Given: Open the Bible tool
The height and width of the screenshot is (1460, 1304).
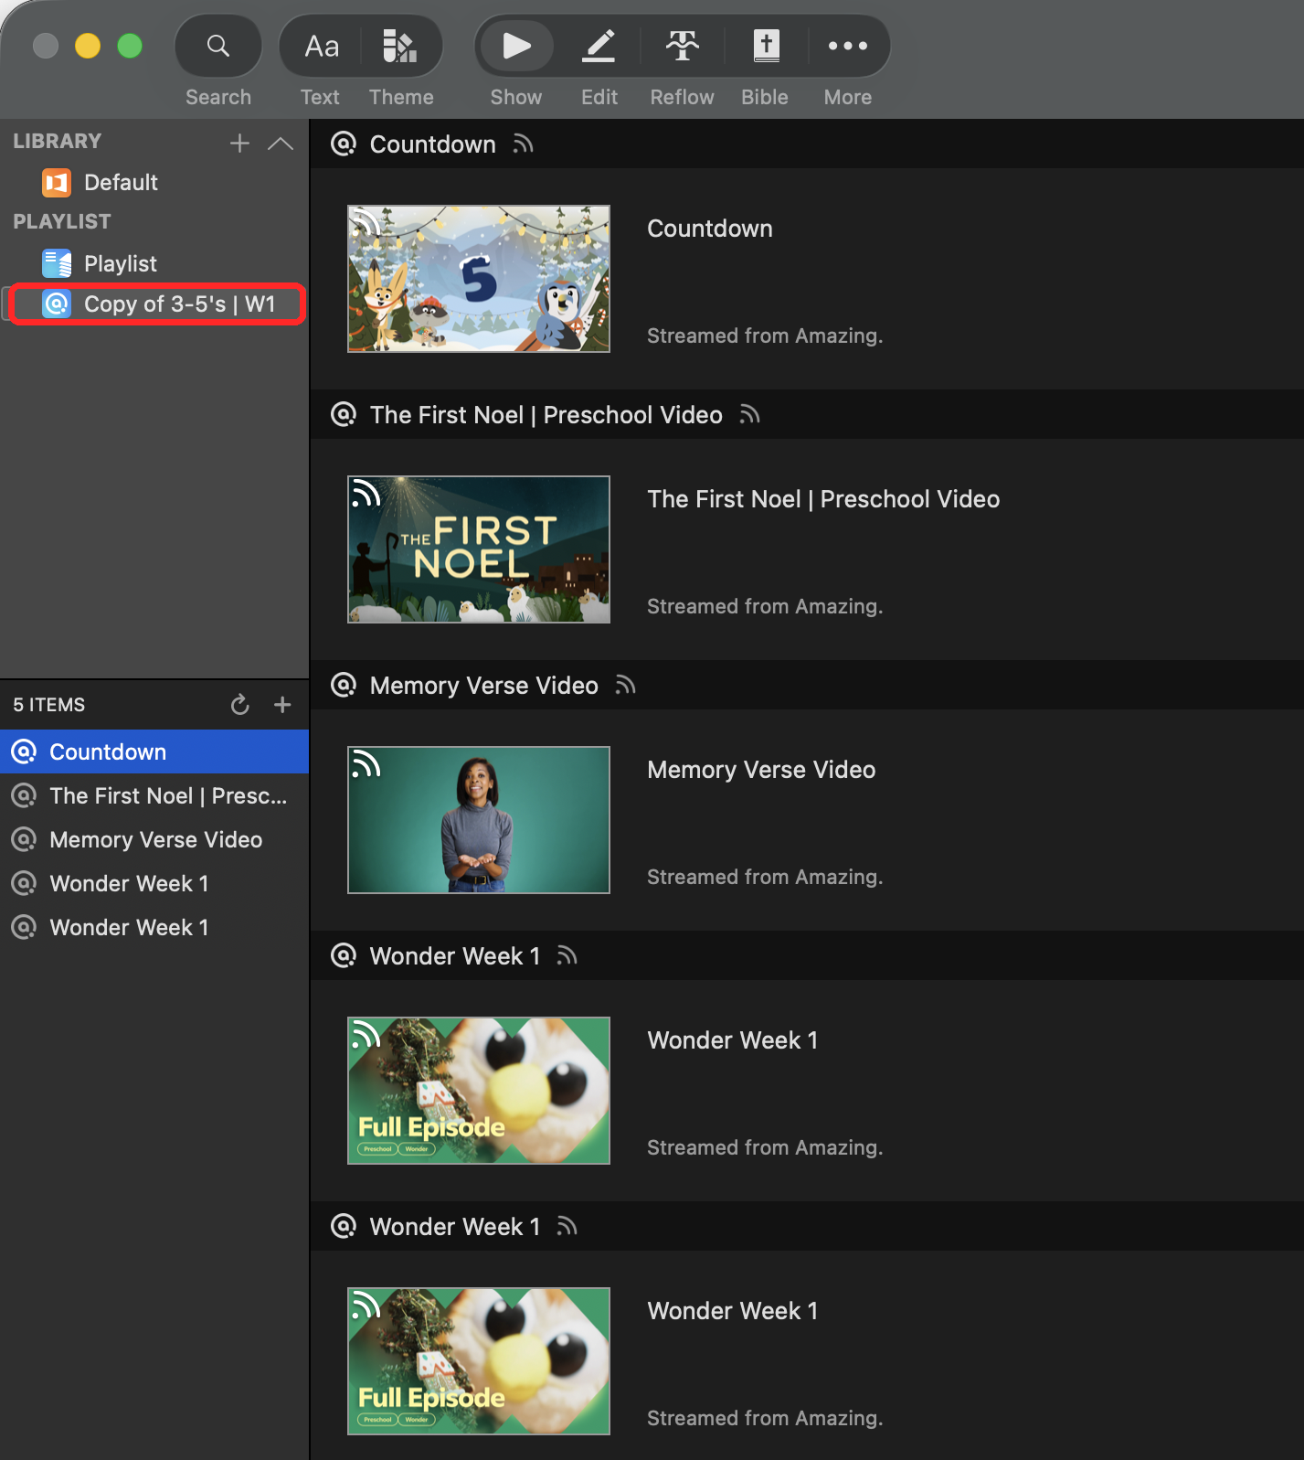Looking at the screenshot, I should [x=766, y=46].
